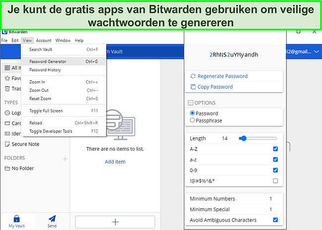This screenshot has width=322, height=230.
Task: Select the Passphrase radio option
Action: click(x=192, y=120)
